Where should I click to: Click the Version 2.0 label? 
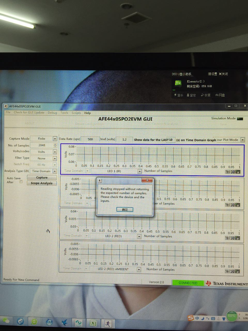pos(156,282)
